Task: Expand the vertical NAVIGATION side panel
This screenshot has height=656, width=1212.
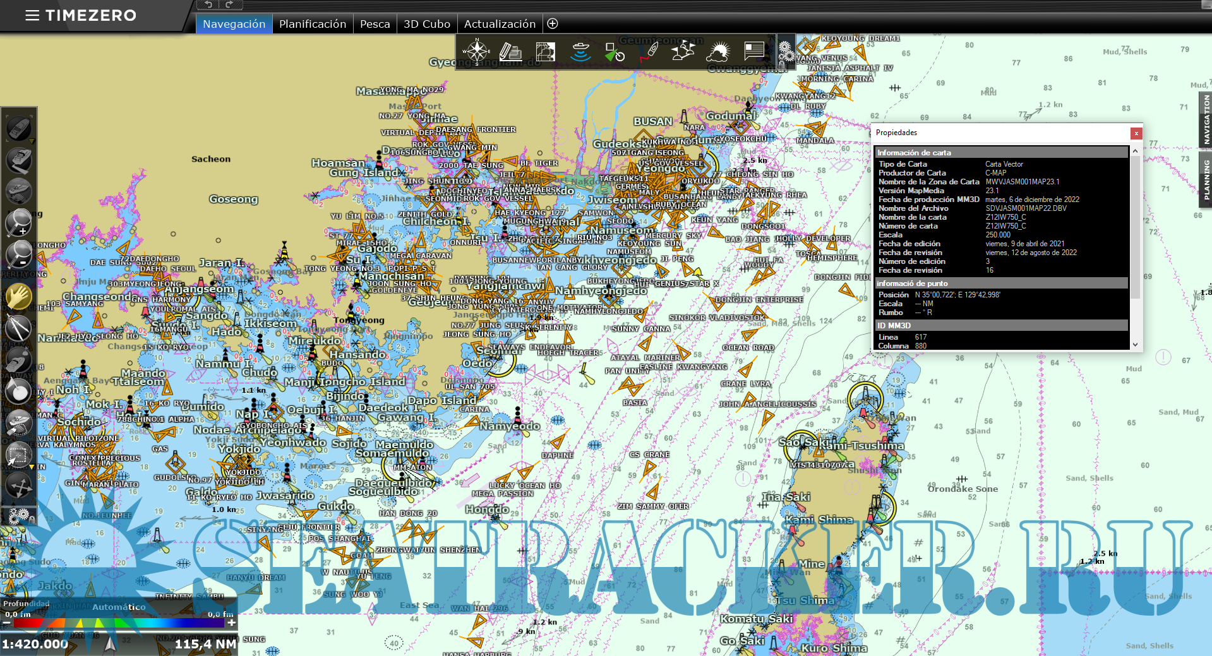Action: [1206, 119]
